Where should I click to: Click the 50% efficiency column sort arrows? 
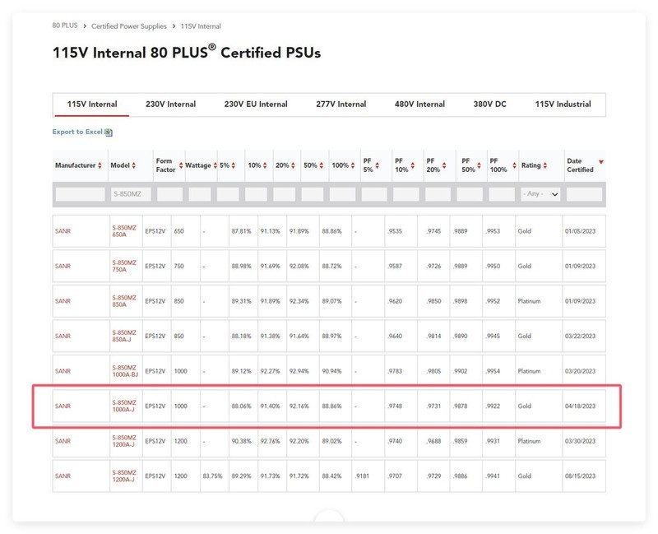click(321, 165)
